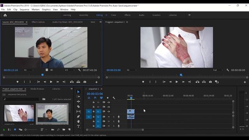Select the Type tool
Image resolution: width=249 pixels, height=140 pixels.
click(78, 126)
